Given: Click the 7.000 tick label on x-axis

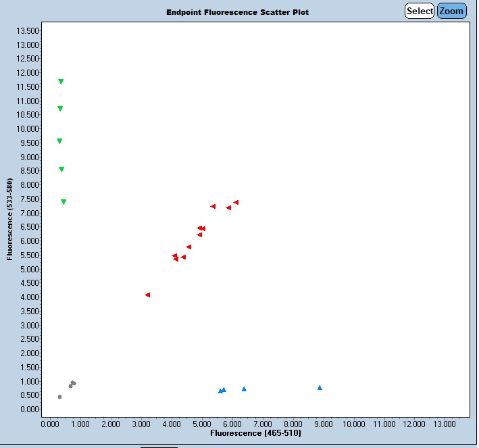Looking at the screenshot, I should click(262, 424).
